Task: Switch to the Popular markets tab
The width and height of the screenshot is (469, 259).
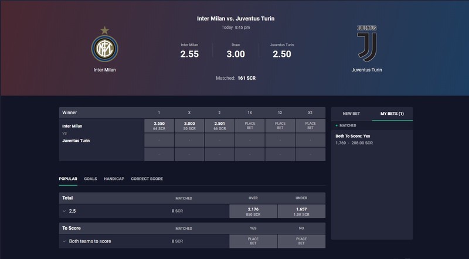Action: pos(68,179)
